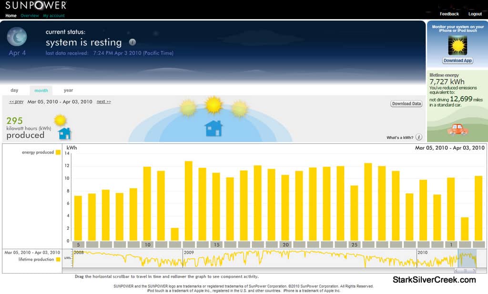Select the year tab
Viewport: 488px width, 294px height.
tap(68, 90)
